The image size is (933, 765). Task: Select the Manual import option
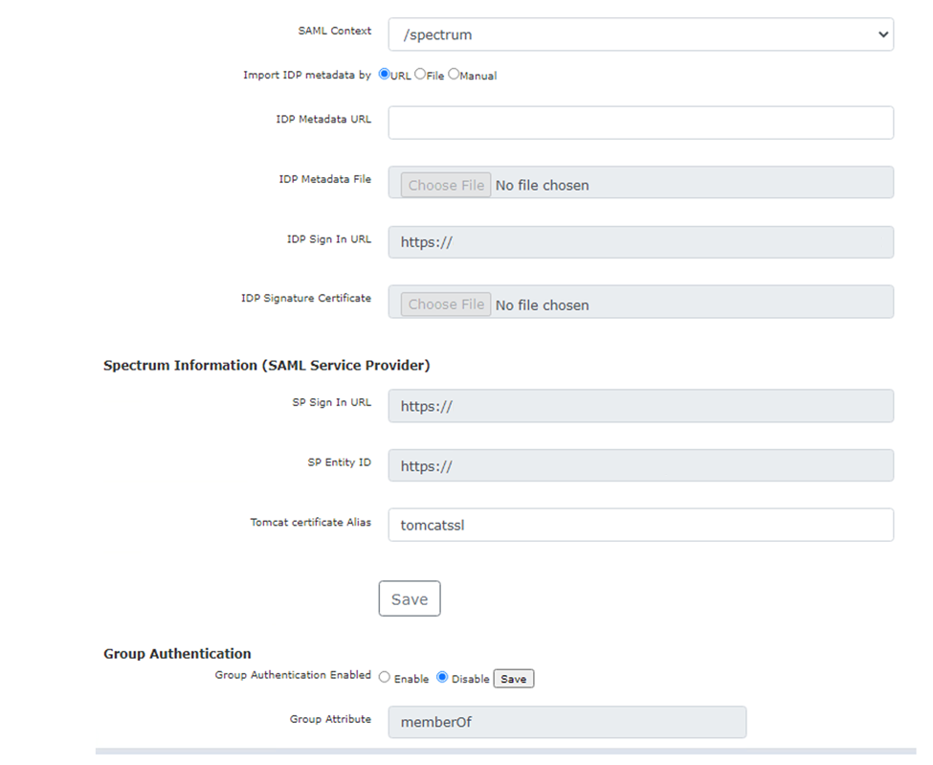452,73
